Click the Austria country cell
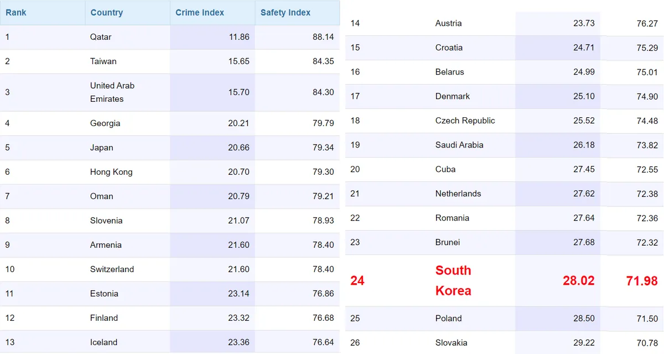The image size is (664, 354). (x=448, y=23)
